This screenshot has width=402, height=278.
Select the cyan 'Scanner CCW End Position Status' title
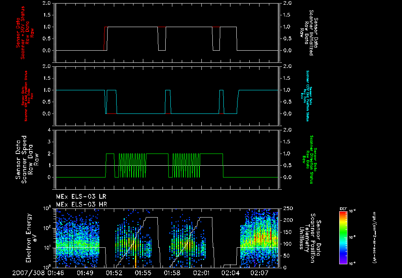click(x=307, y=96)
